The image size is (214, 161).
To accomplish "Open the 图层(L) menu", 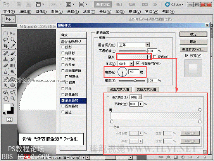I will (x=57, y=12).
